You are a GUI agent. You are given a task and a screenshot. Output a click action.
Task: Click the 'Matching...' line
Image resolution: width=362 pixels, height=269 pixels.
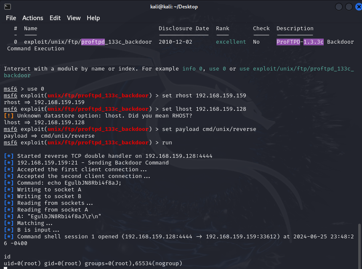coord(28,223)
